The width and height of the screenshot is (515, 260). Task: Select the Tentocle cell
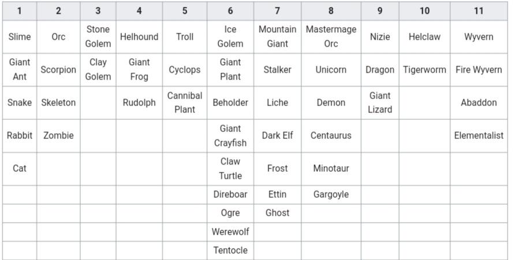[230, 250]
